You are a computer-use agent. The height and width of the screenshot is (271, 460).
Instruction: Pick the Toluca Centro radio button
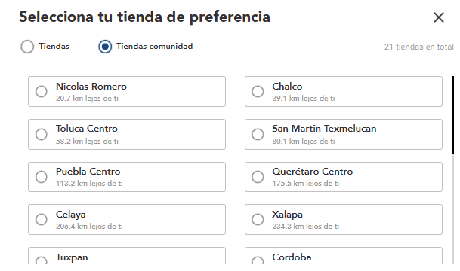click(42, 135)
